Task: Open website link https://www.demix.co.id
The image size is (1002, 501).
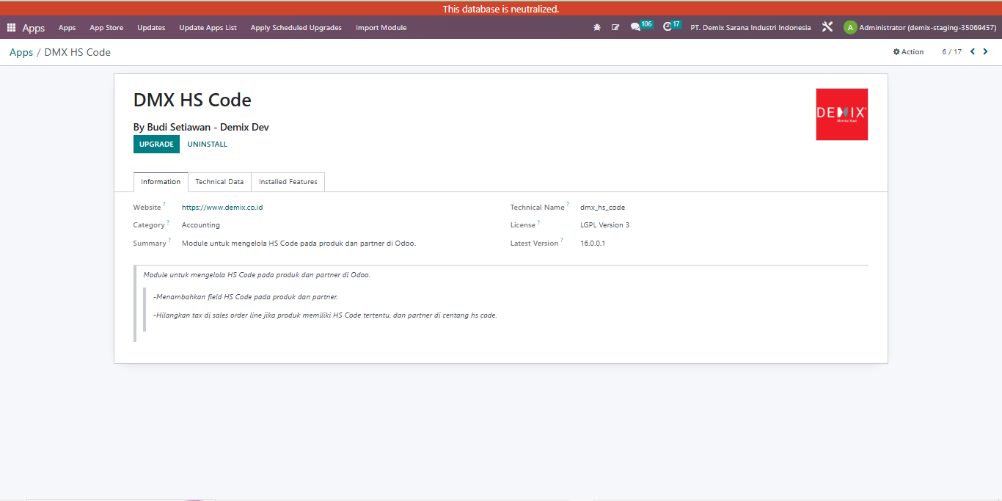Action: click(x=222, y=208)
